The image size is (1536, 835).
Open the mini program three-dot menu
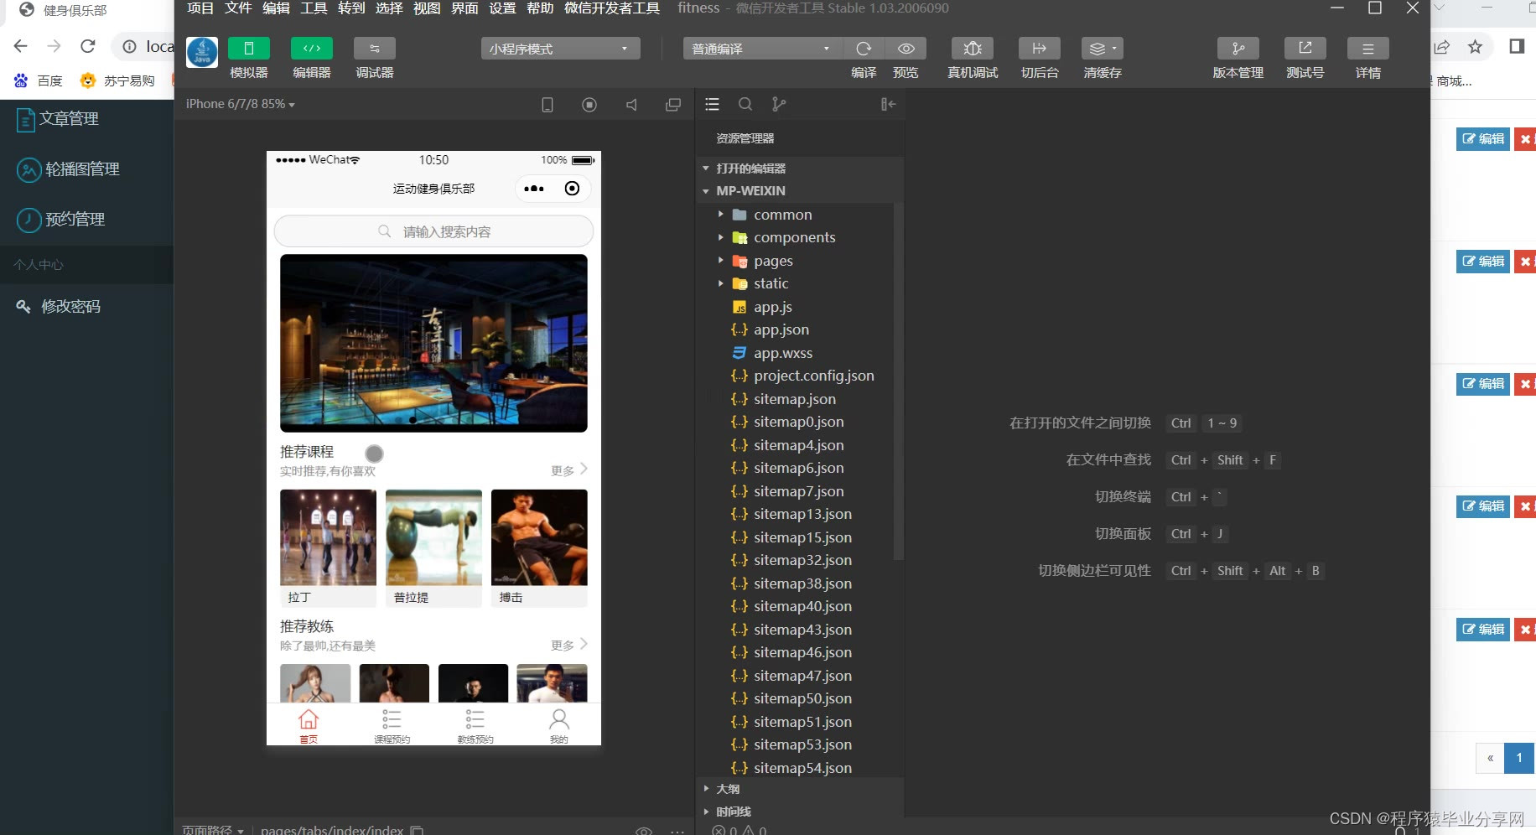tap(534, 189)
